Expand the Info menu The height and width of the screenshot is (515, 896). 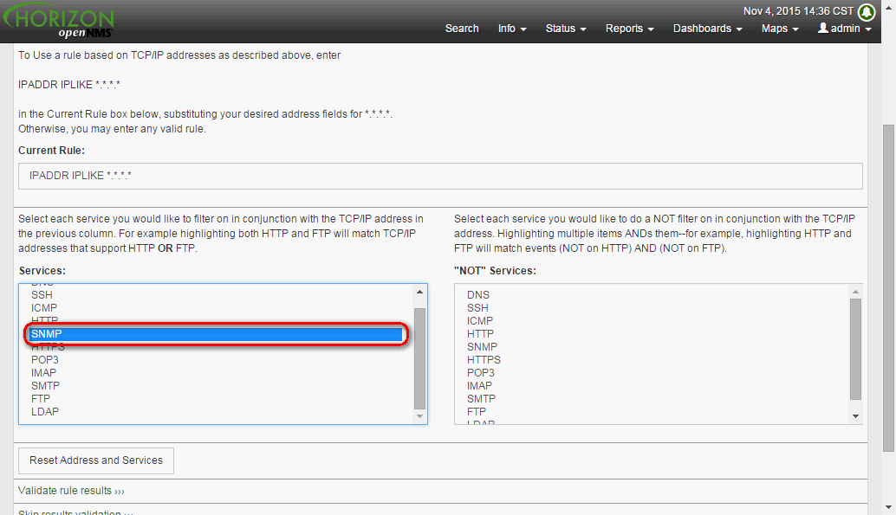512,29
